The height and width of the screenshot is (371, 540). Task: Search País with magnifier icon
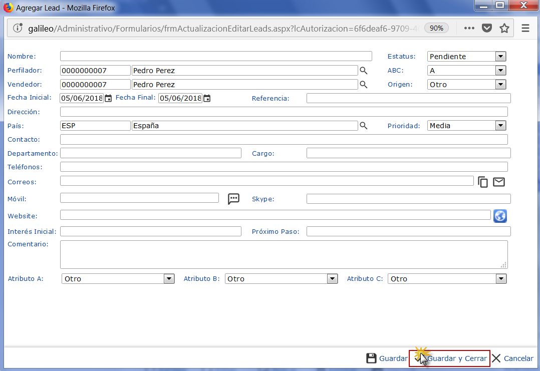tap(363, 126)
